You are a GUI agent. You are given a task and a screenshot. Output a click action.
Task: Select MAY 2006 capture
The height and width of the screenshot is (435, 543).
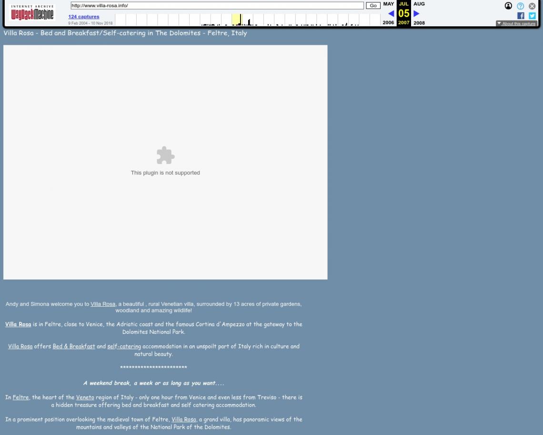(388, 13)
